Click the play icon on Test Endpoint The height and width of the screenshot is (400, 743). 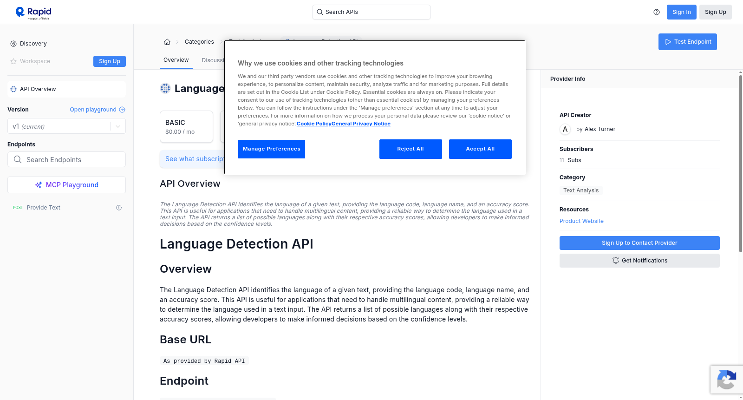668,42
